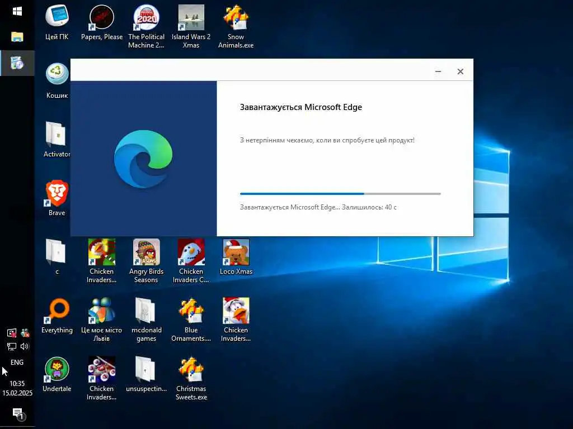Launch Brave browser shortcut

click(x=57, y=198)
